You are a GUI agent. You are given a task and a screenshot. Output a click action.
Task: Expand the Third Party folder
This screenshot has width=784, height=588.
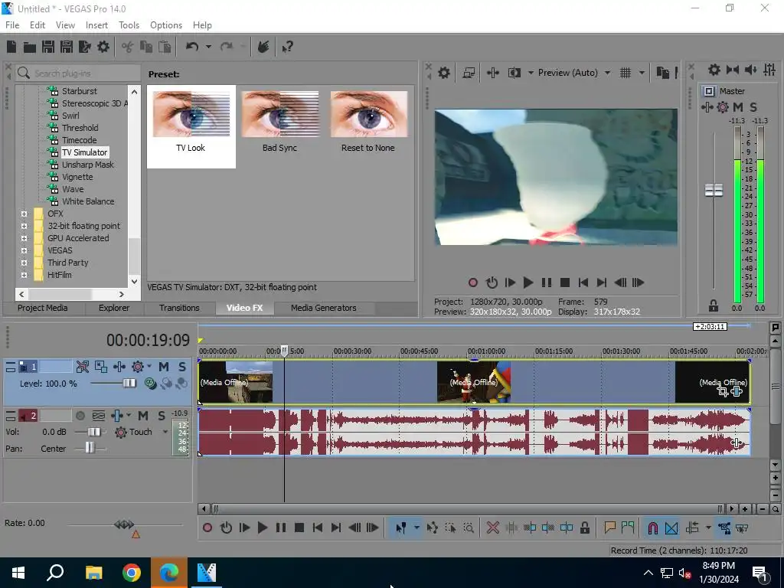coord(24,263)
